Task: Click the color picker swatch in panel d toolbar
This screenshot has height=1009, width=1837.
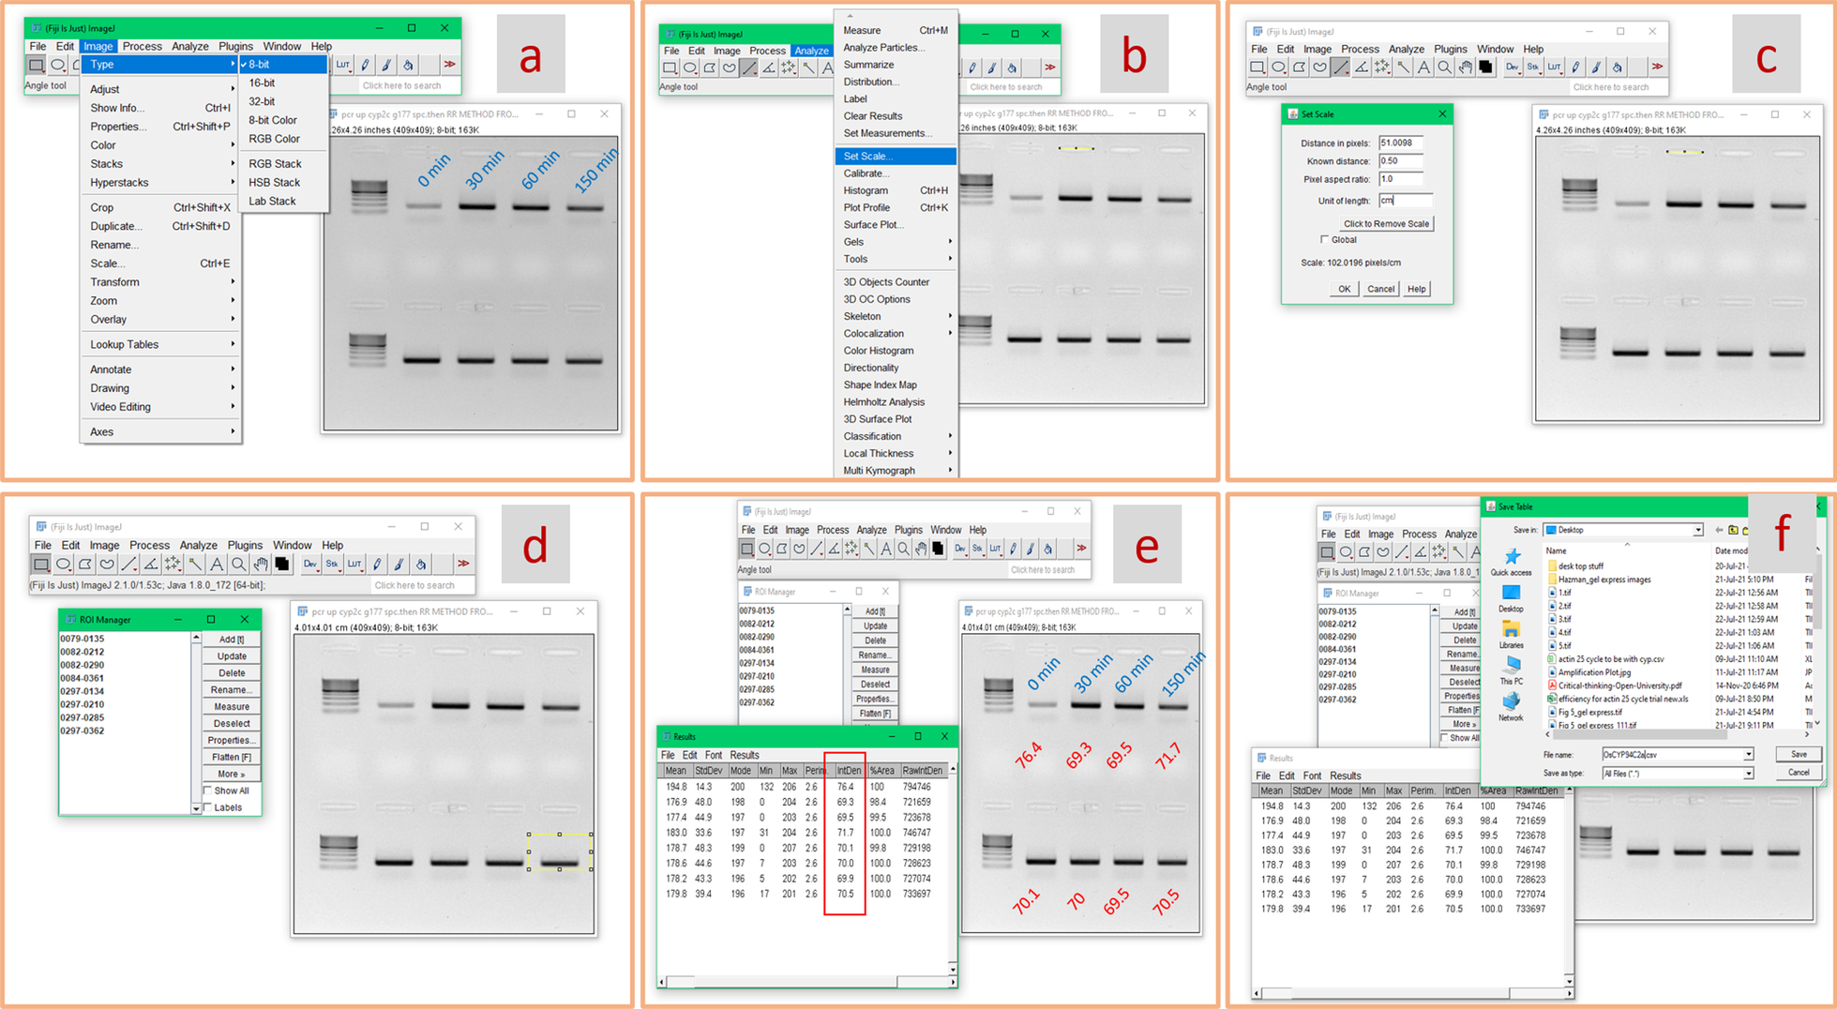Action: point(282,565)
